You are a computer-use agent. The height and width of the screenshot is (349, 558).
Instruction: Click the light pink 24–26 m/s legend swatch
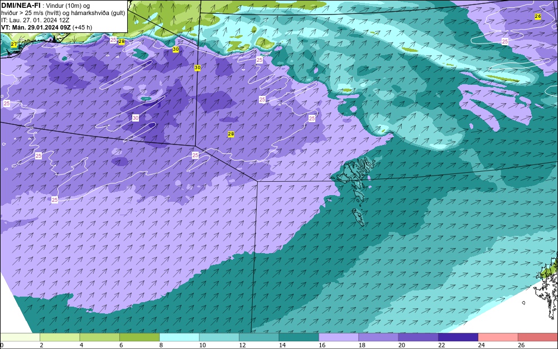498,337
